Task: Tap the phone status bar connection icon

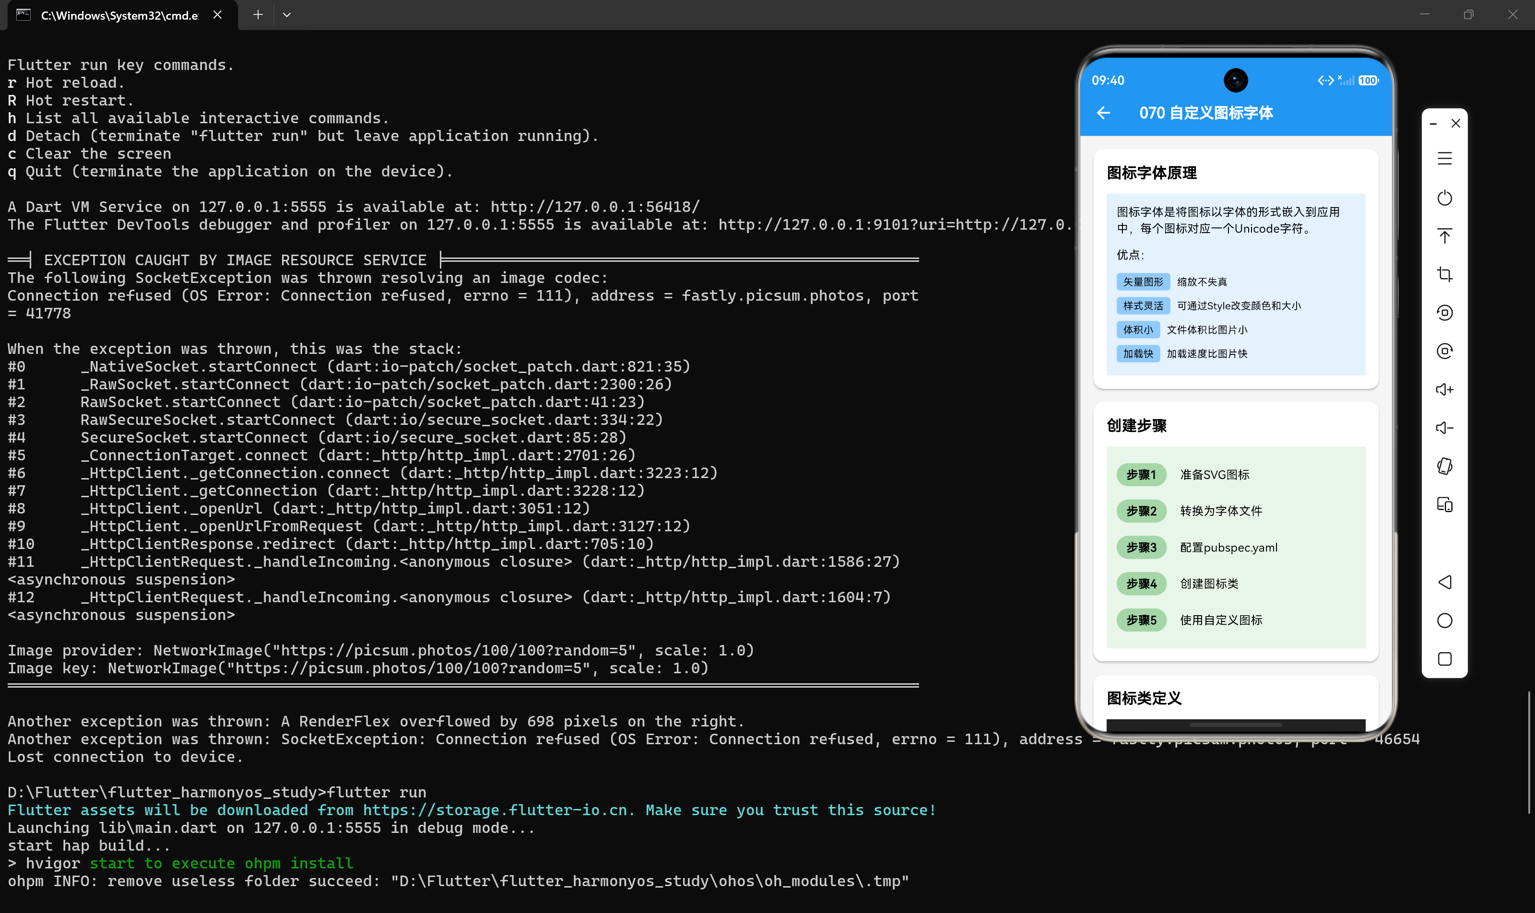Action: 1325,81
